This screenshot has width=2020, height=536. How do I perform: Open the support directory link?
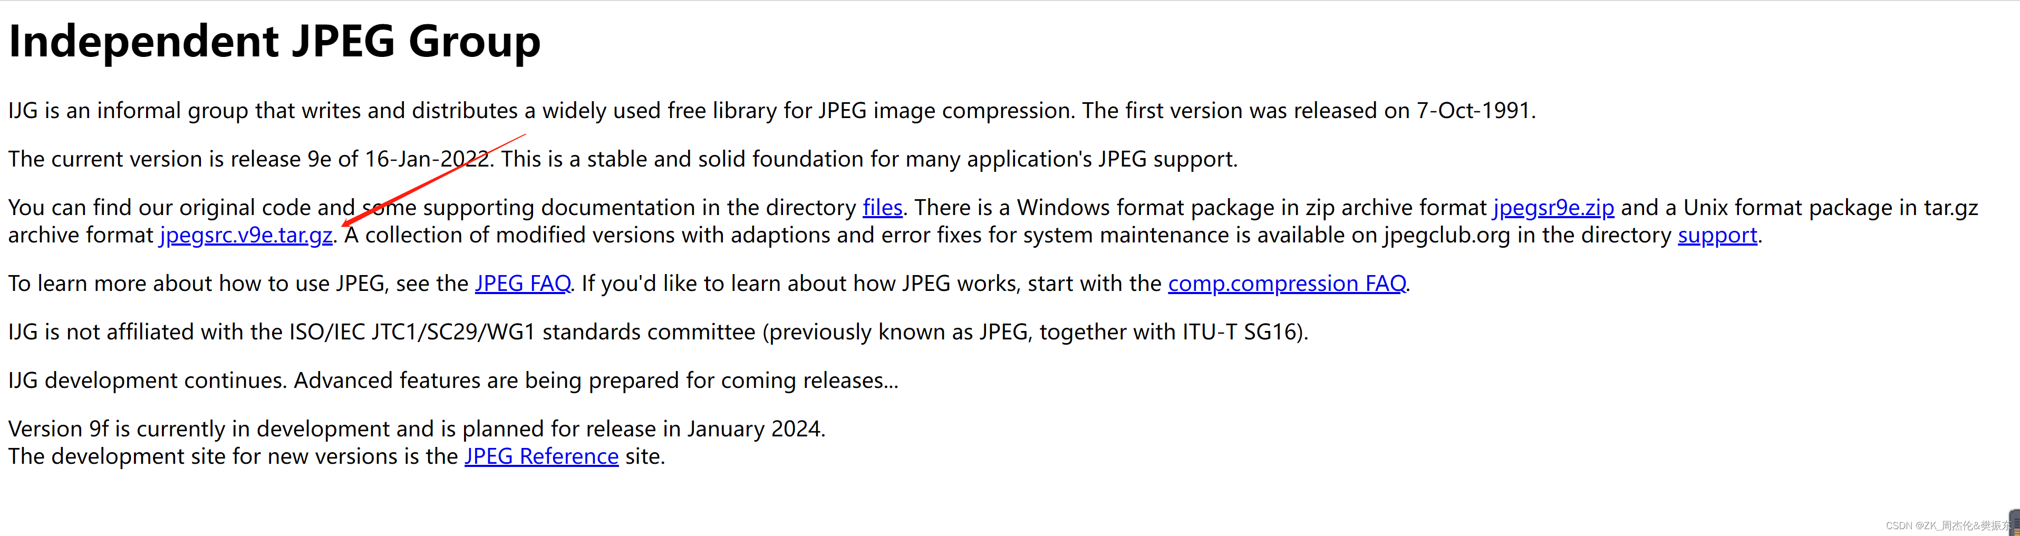click(1716, 235)
